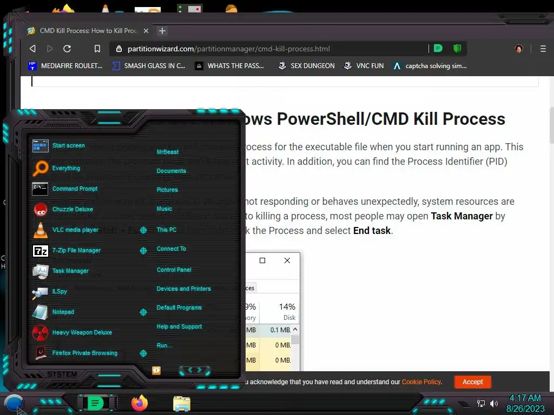Open Music from start menu

(x=164, y=209)
